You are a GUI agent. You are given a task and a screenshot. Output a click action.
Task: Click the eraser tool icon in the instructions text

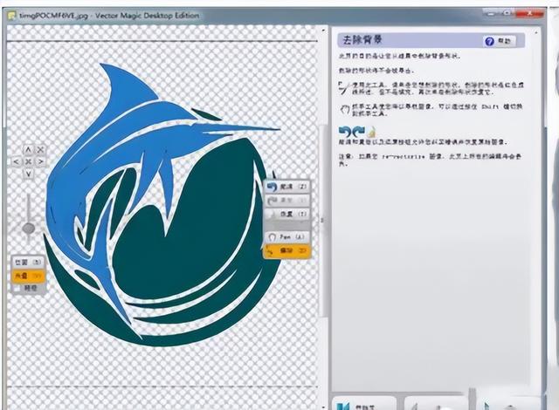pyautogui.click(x=343, y=87)
